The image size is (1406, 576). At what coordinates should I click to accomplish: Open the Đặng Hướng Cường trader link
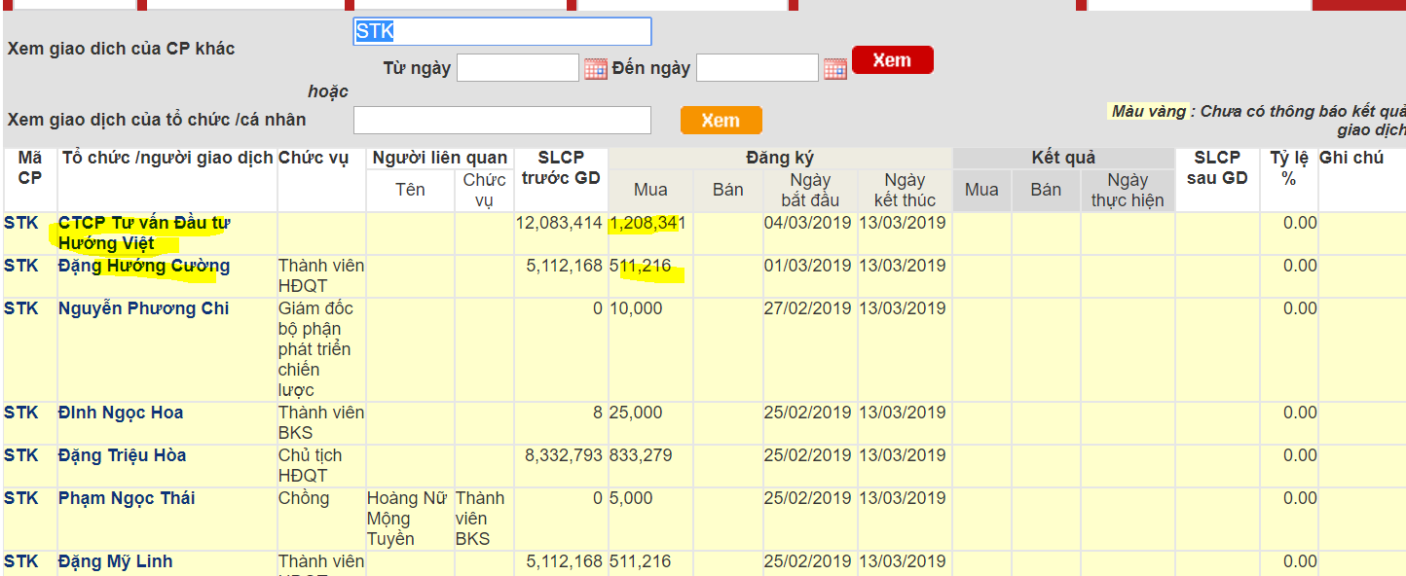pos(144,266)
